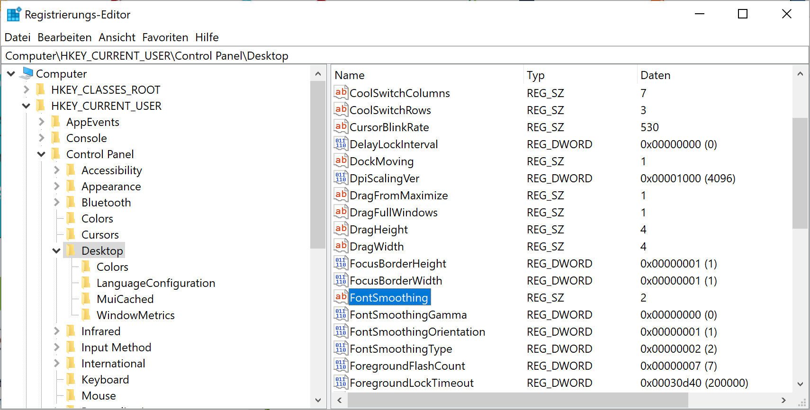Image resolution: width=810 pixels, height=410 pixels.
Task: Select the Cursors key
Action: (x=100, y=234)
